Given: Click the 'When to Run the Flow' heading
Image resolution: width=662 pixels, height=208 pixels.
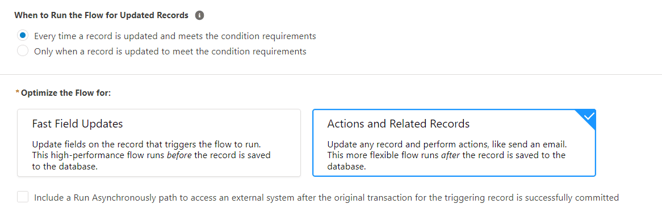Looking at the screenshot, I should pyautogui.click(x=101, y=15).
